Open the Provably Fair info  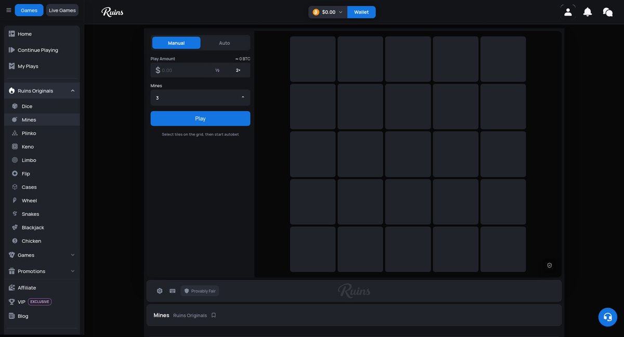[x=200, y=291]
